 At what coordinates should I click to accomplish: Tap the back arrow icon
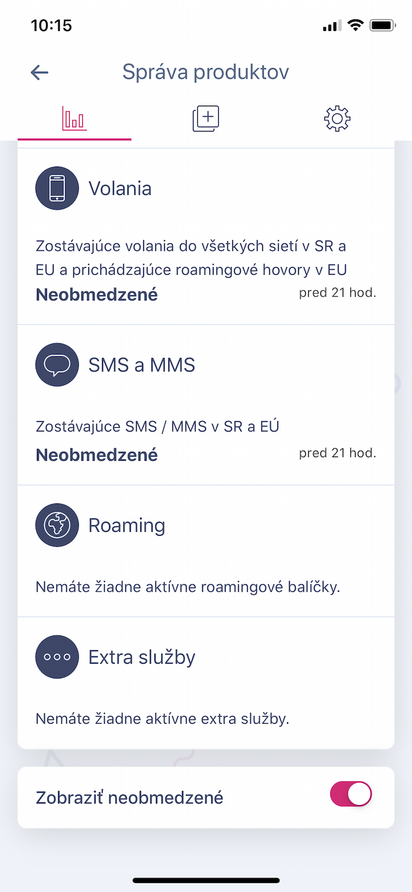tap(39, 72)
